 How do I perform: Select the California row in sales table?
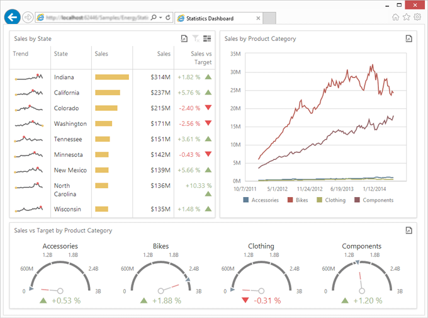[x=66, y=93]
